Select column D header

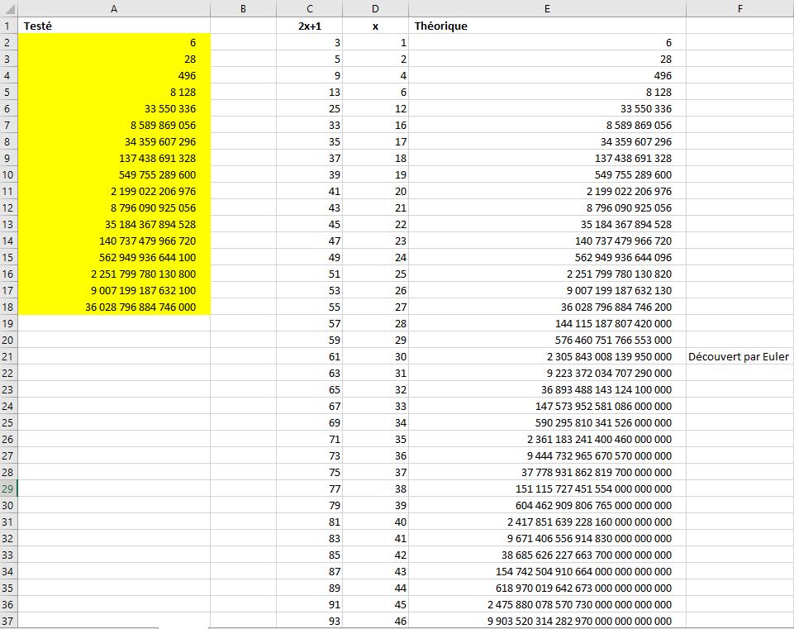point(375,8)
